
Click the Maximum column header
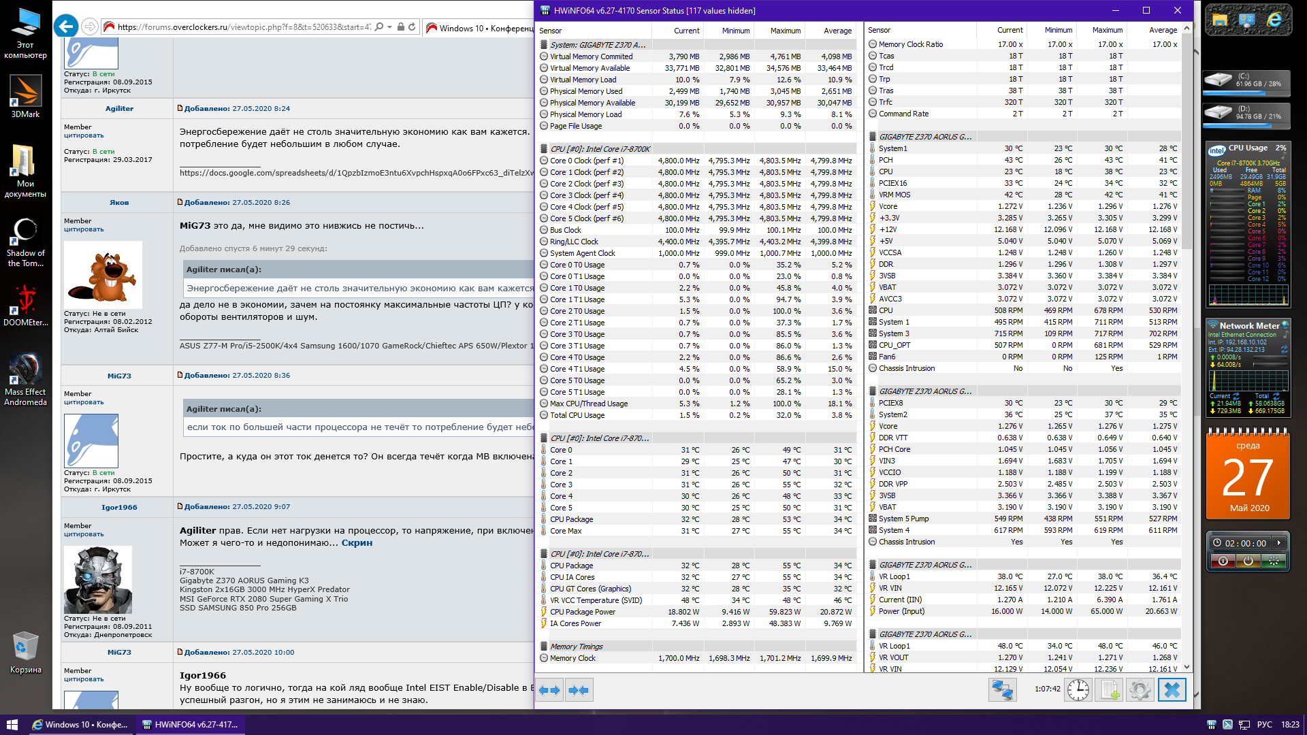click(786, 31)
